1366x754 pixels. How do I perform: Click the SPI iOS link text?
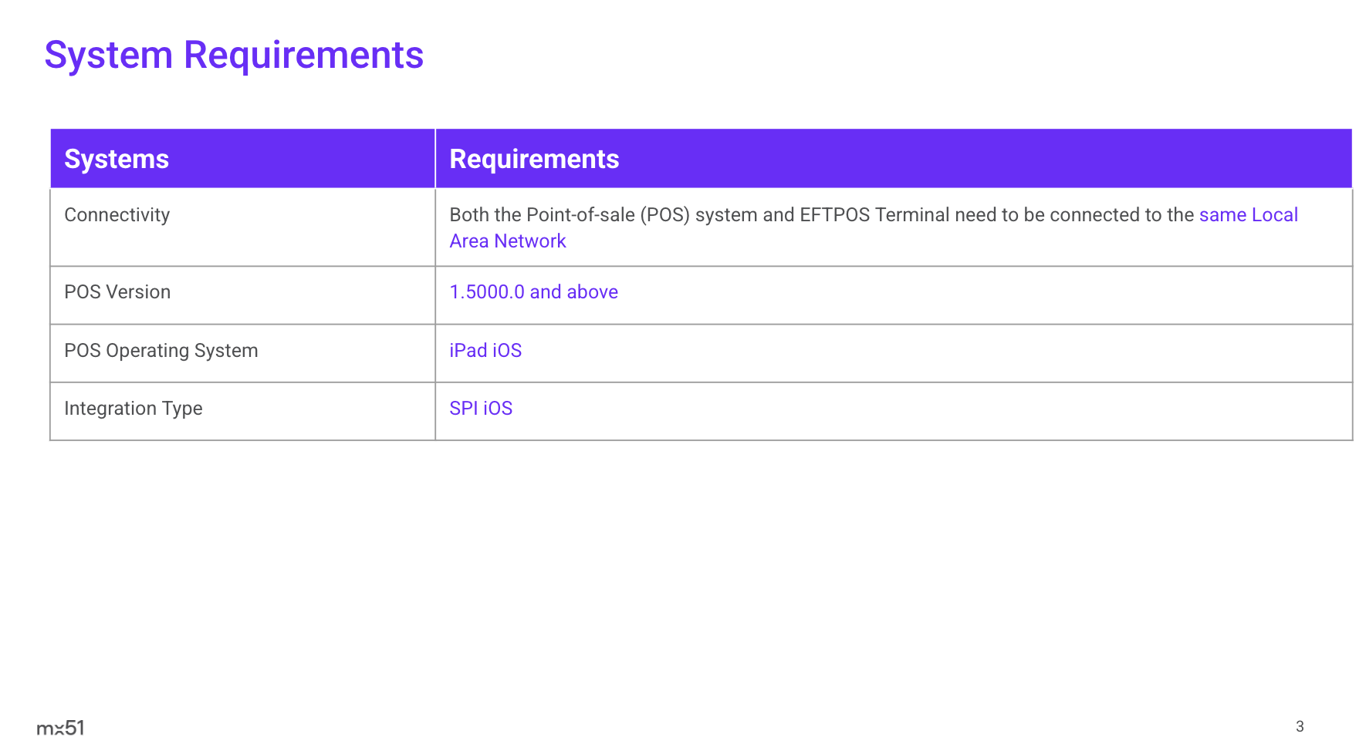click(x=481, y=409)
